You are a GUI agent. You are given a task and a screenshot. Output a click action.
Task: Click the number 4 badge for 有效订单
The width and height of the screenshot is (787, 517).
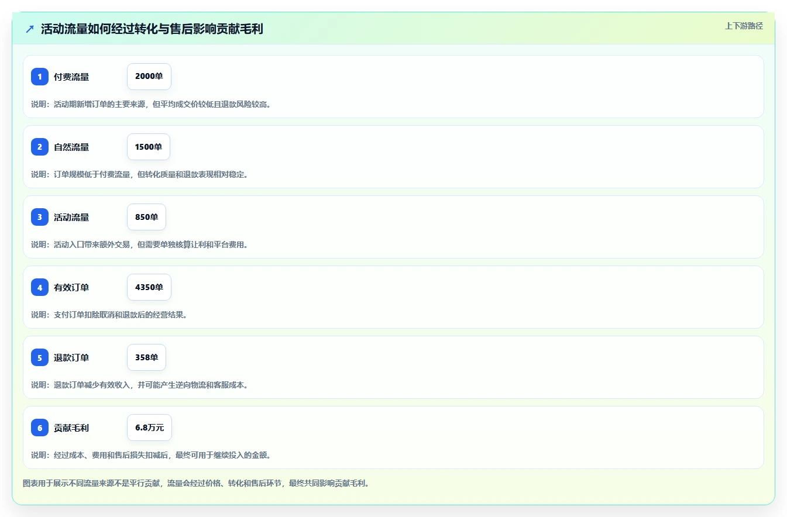[x=40, y=287]
